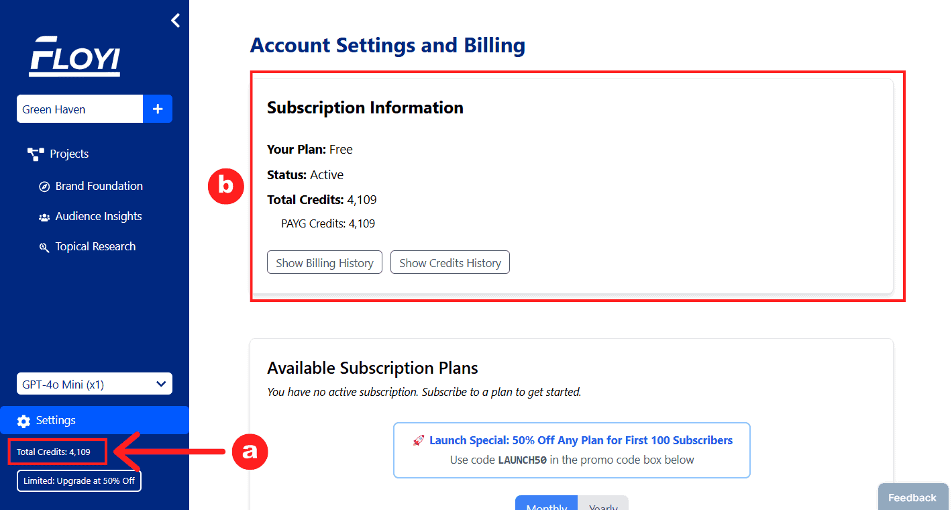Viewport: 952px width, 510px height.
Task: Open the Feedback tab
Action: click(912, 497)
